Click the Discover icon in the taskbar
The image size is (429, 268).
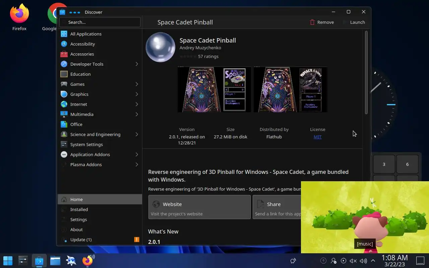pos(39,260)
